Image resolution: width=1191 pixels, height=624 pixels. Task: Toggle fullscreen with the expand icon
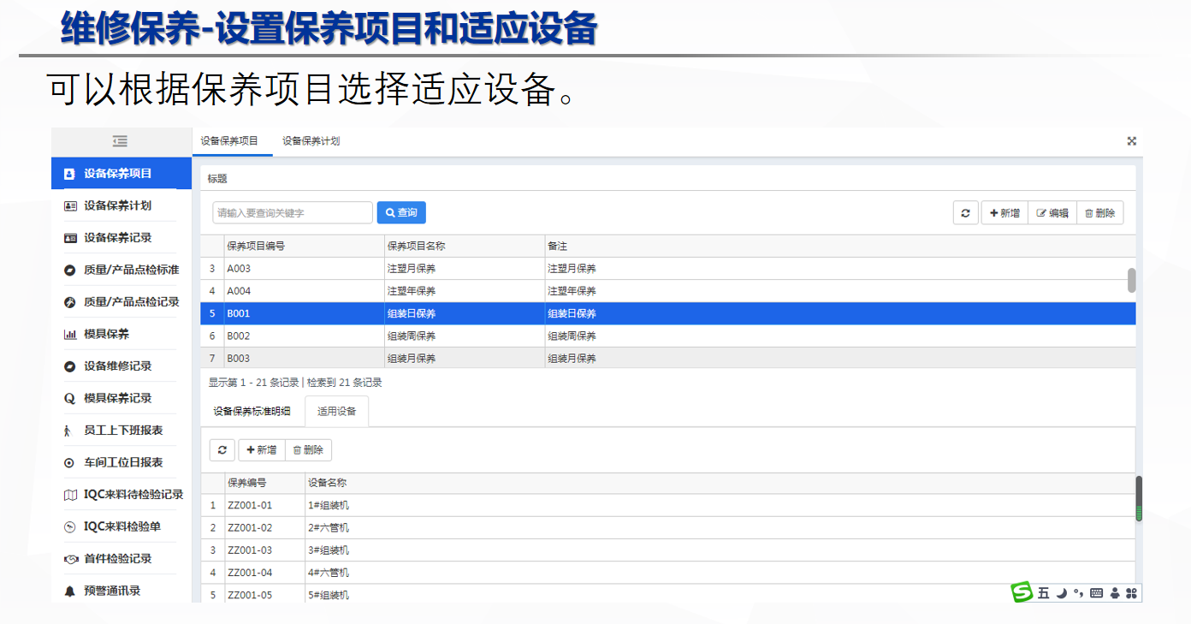(x=1131, y=141)
